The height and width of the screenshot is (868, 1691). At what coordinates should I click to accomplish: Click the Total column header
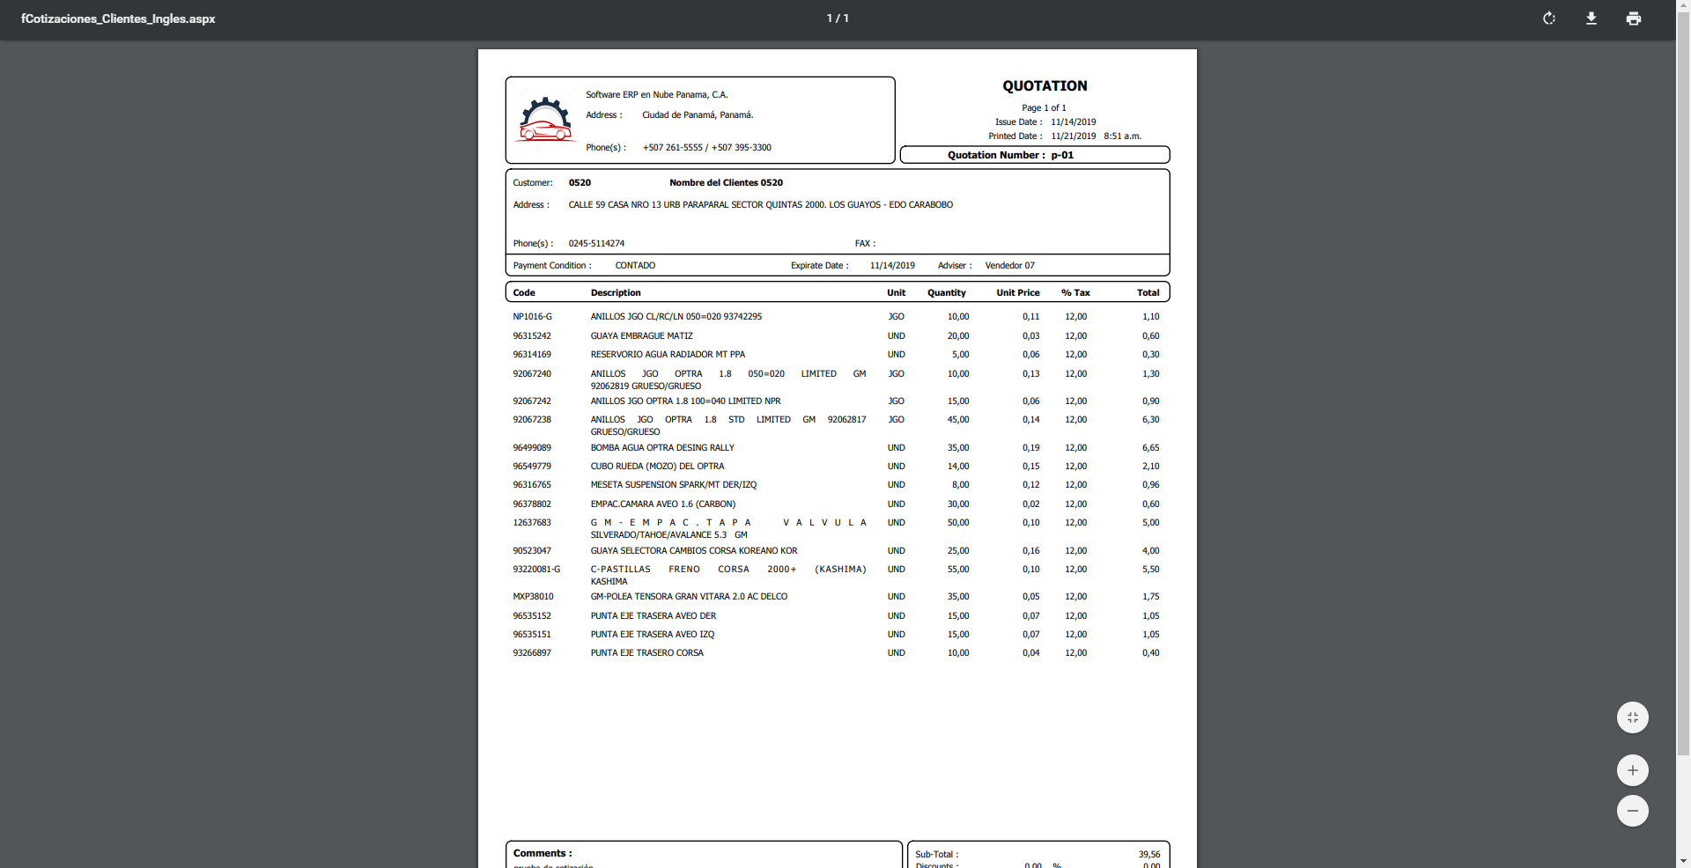(1148, 292)
